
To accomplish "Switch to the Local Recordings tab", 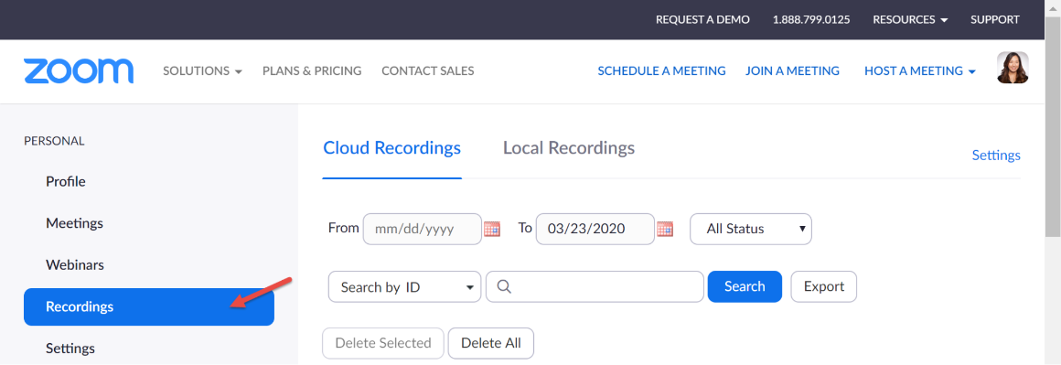I will 568,147.
